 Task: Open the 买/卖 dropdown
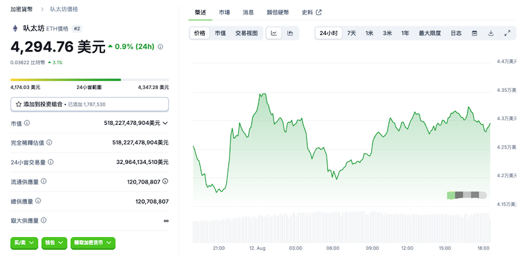pyautogui.click(x=24, y=243)
